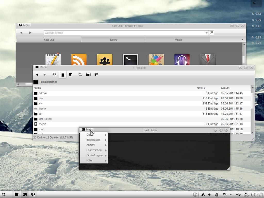Expand the Hilfe submenu
Screen dimensions: 264x198
tap(94, 160)
